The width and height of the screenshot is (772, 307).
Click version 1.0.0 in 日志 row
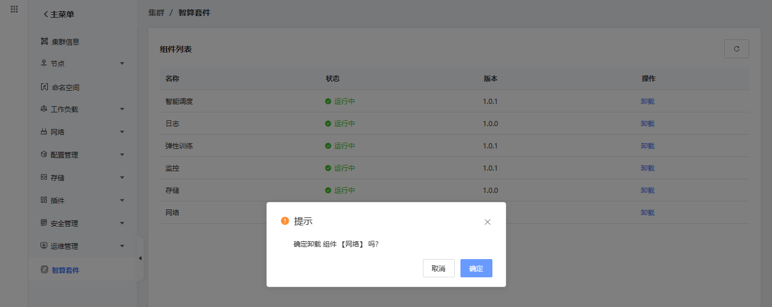click(490, 124)
